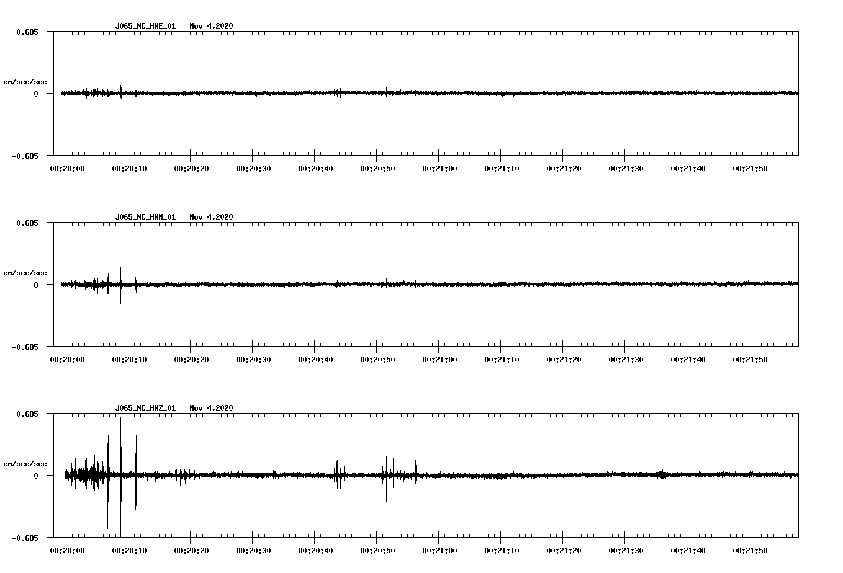Click the cm/sec/sec axis label on top plot
This screenshot has height=573, width=843.
(x=25, y=81)
